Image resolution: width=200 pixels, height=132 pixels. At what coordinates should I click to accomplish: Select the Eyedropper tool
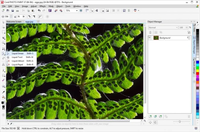click(3, 92)
